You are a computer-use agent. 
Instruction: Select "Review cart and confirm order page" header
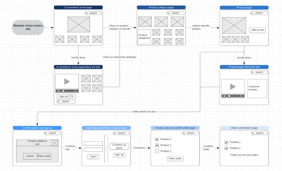(x=175, y=128)
